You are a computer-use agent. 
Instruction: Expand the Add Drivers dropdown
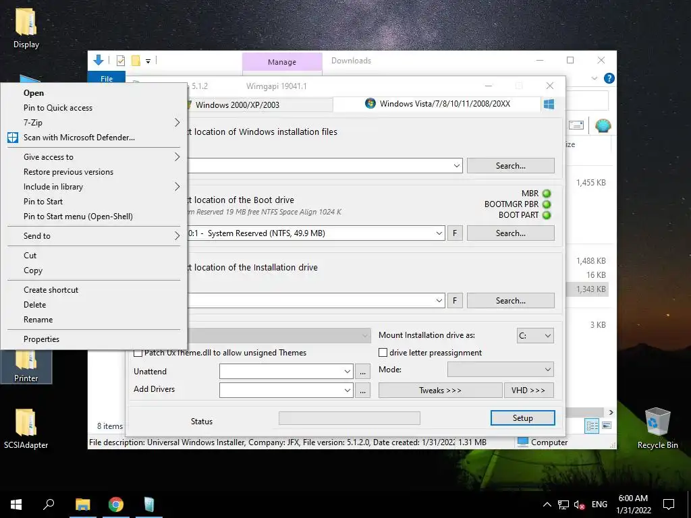pos(348,391)
